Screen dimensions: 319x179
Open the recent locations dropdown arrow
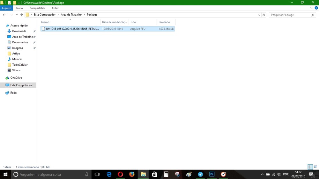(16, 15)
